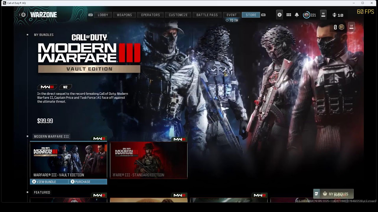This screenshot has width=378, height=212.
Task: Select the Store tab
Action: point(251,15)
